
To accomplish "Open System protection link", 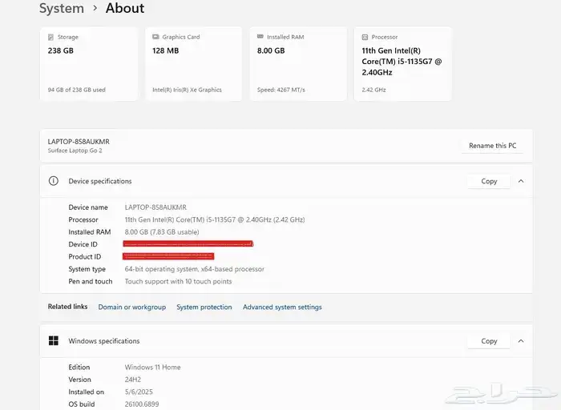I will tap(204, 307).
